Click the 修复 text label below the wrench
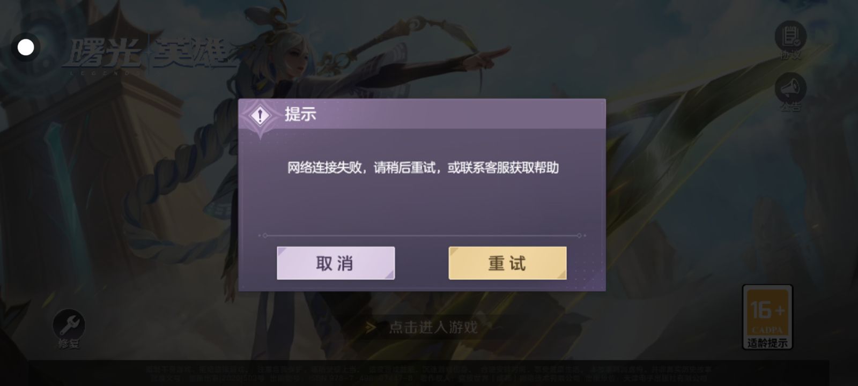The height and width of the screenshot is (386, 858). tap(69, 345)
